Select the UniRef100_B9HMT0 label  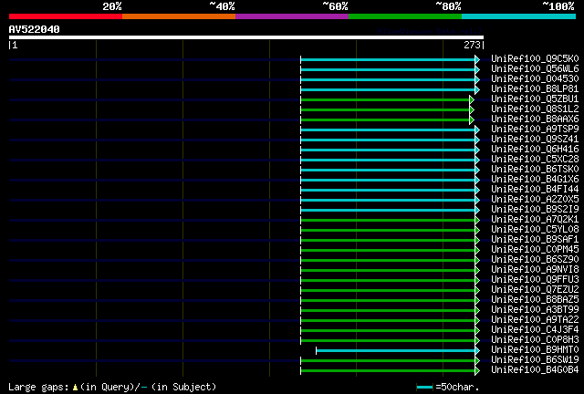[535, 350]
